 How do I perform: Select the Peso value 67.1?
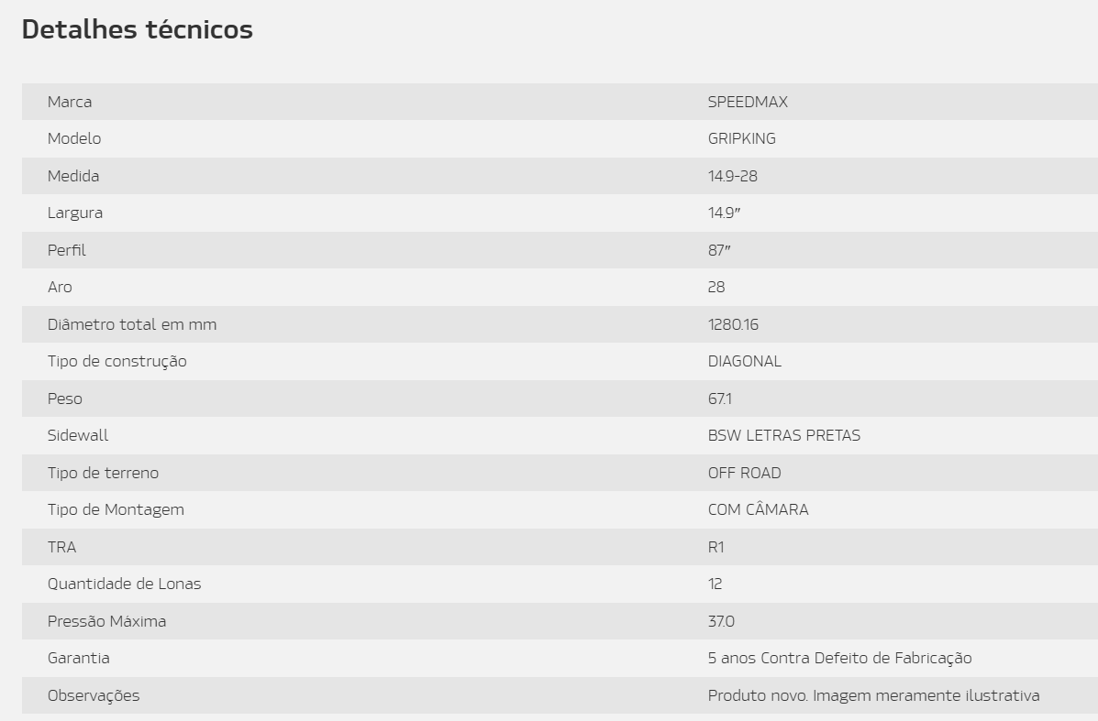coord(720,399)
